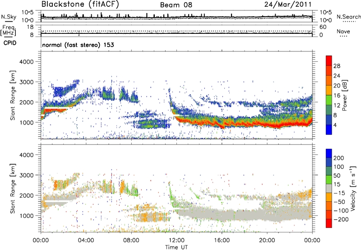
Task: Click the "24" label on Power colorbar
Action: pyautogui.click(x=337, y=76)
